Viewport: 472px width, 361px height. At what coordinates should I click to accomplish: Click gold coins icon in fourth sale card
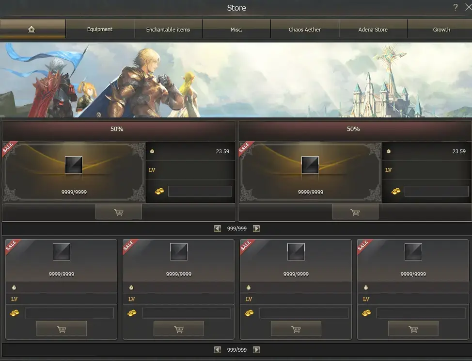366,313
